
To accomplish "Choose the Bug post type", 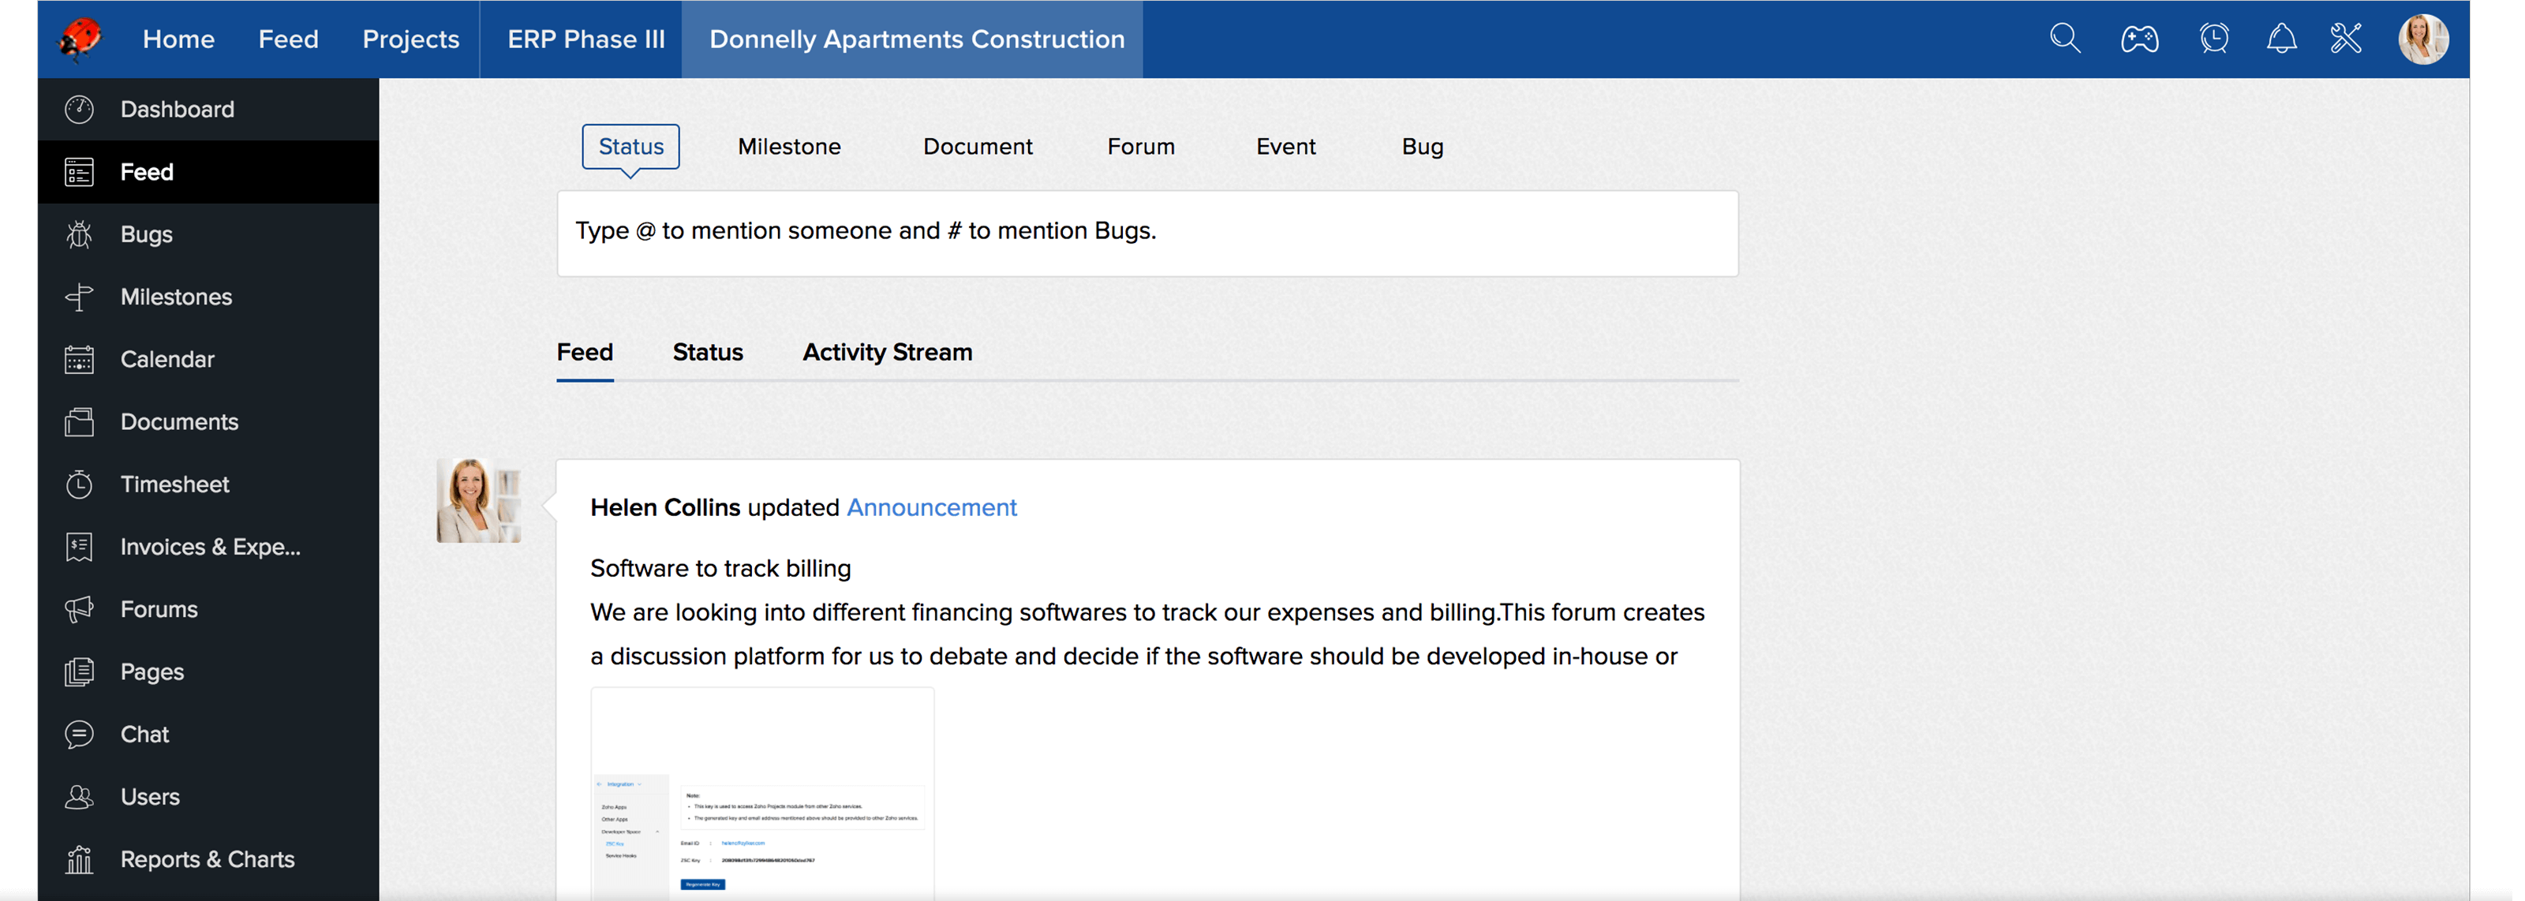I will click(1422, 147).
